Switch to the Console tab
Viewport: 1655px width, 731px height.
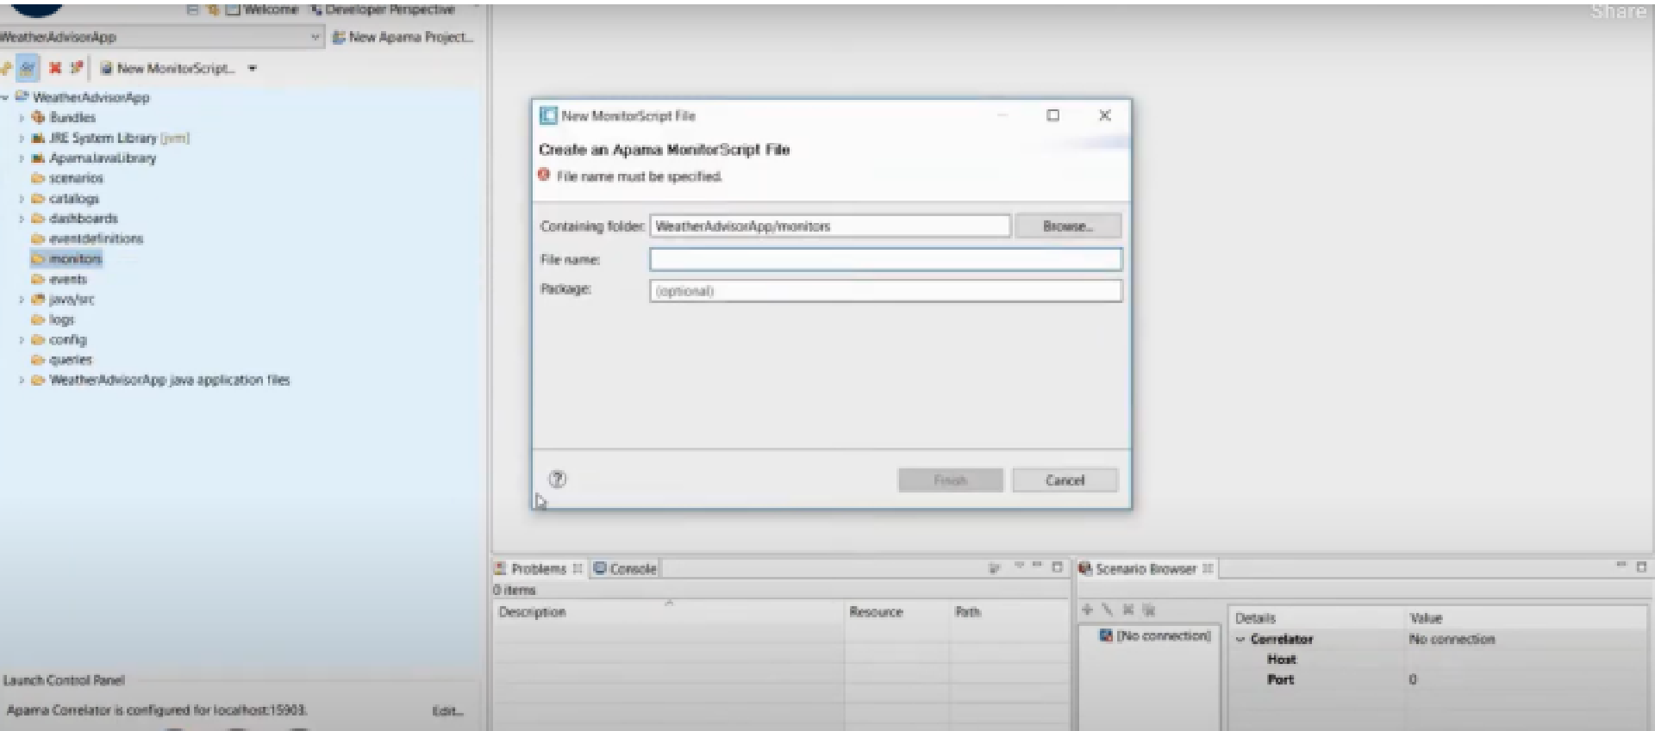[x=626, y=568]
